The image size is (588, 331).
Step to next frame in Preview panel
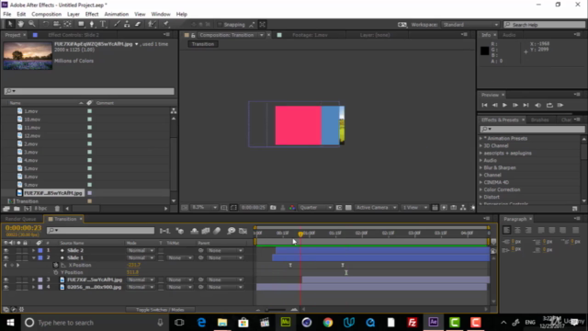tap(515, 106)
